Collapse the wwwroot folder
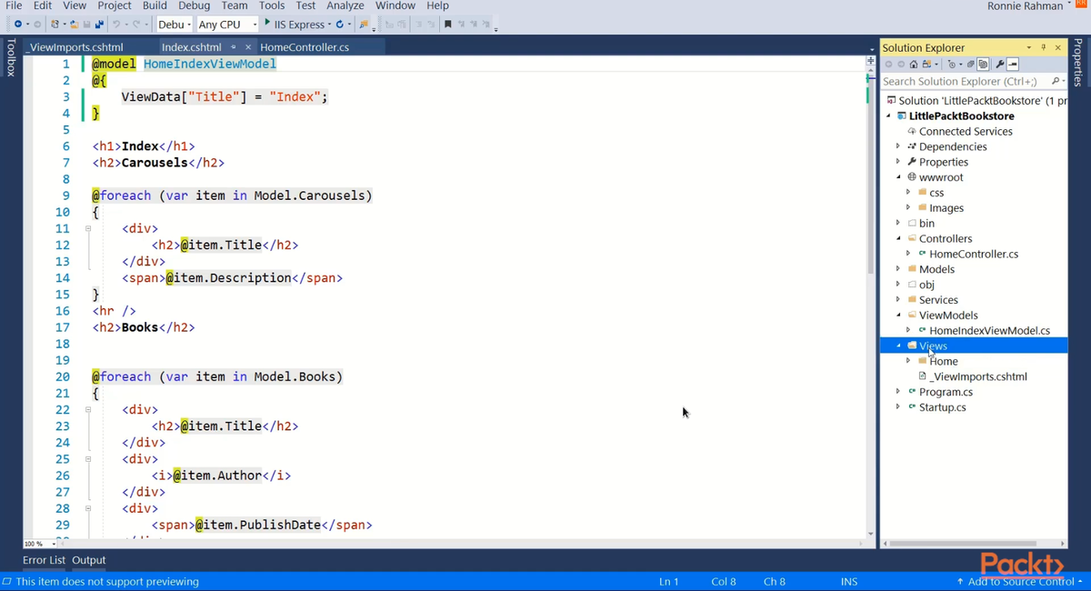 click(898, 177)
